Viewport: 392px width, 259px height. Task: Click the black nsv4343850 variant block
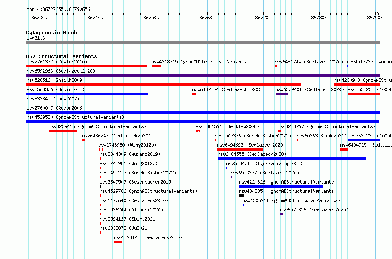[241, 196]
